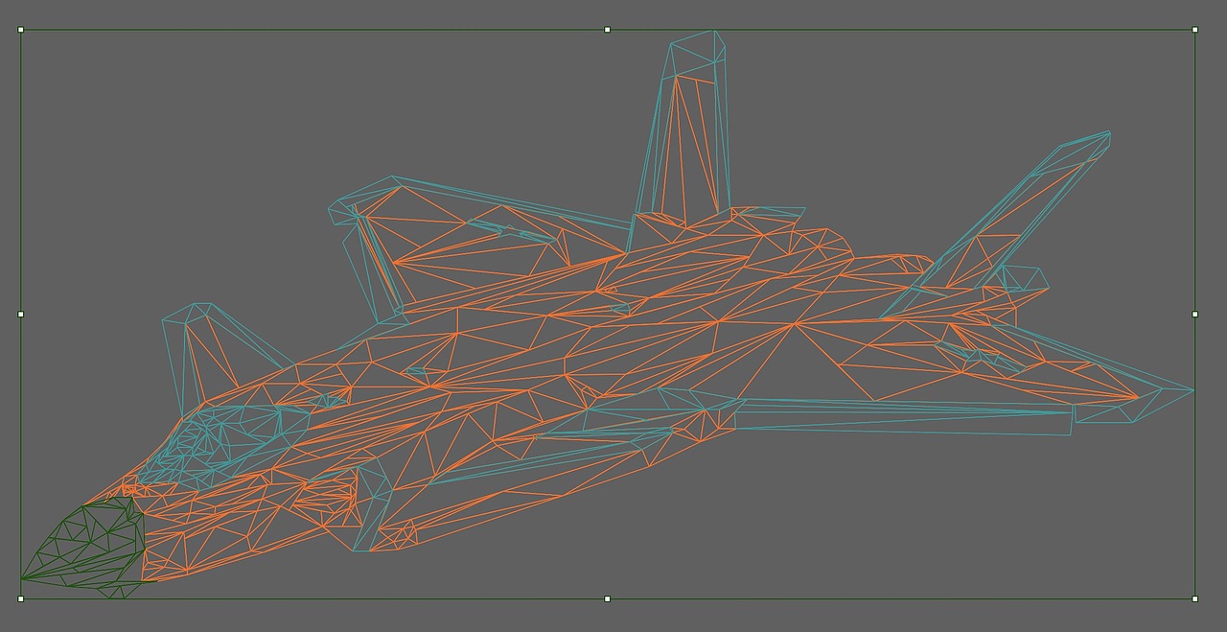Click the top-left corner selection handle
1227x632 pixels.
(x=21, y=30)
